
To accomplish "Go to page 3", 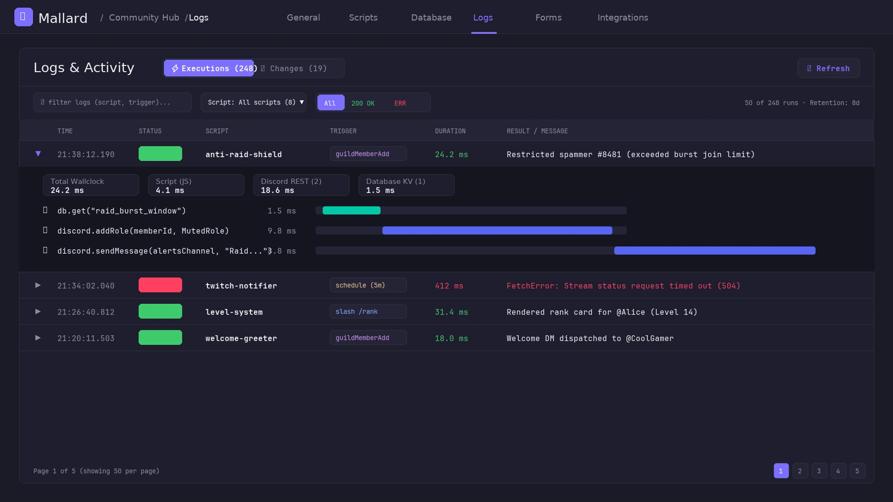I will 819,471.
